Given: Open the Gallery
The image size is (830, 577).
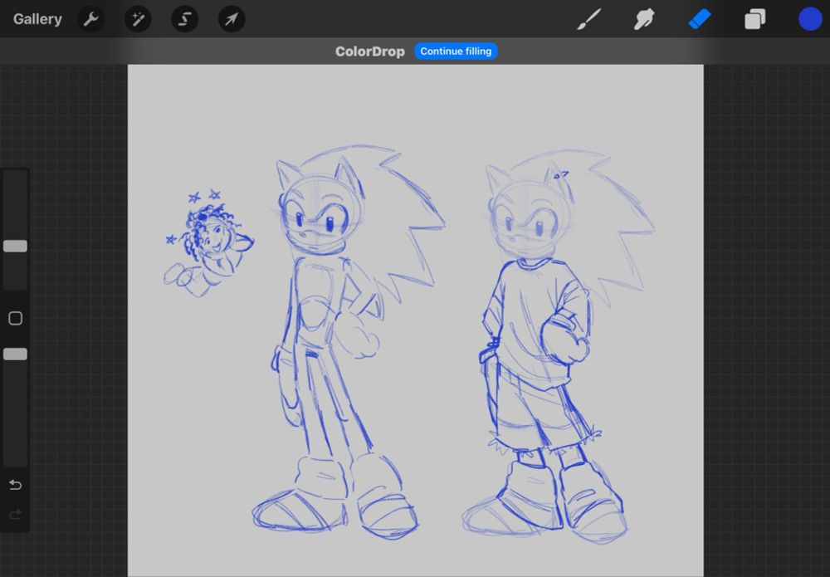Looking at the screenshot, I should (x=37, y=19).
